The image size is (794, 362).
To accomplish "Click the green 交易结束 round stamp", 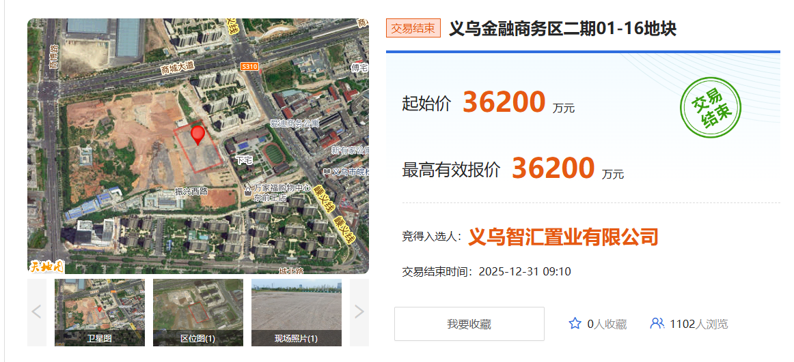I will [711, 108].
